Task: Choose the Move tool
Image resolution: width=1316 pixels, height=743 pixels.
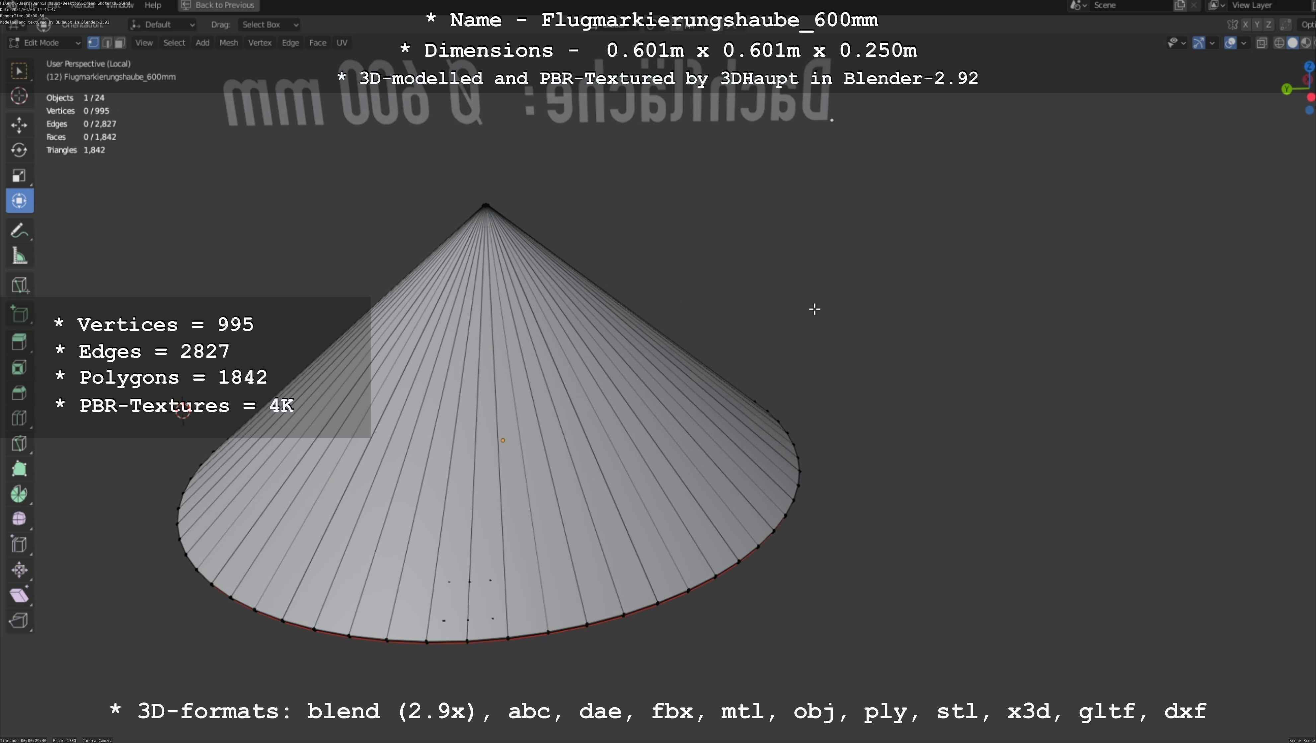Action: pyautogui.click(x=19, y=124)
